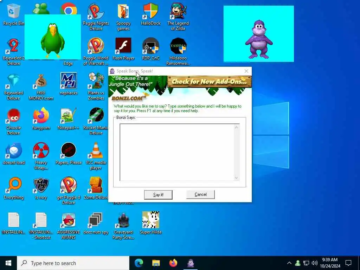Launch Papers, Please shortcut
Screen dimensions: 360x270
pos(69,151)
